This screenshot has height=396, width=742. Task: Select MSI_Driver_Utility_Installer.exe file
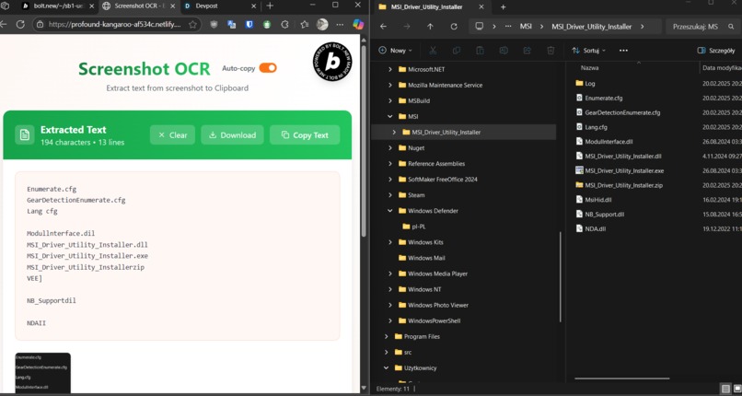(624, 170)
